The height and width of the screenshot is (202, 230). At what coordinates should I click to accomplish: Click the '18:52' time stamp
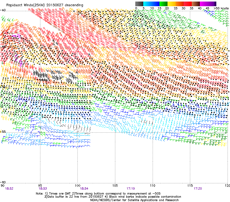point(9,189)
